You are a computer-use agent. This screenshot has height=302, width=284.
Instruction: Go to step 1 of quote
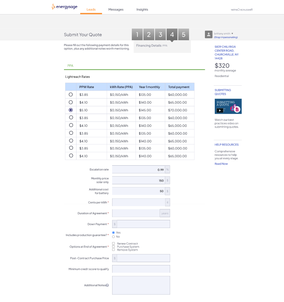(137, 35)
